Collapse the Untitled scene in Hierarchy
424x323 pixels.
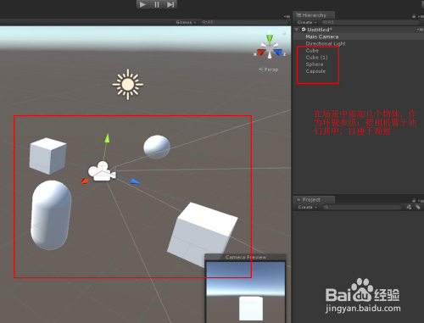[x=297, y=30]
